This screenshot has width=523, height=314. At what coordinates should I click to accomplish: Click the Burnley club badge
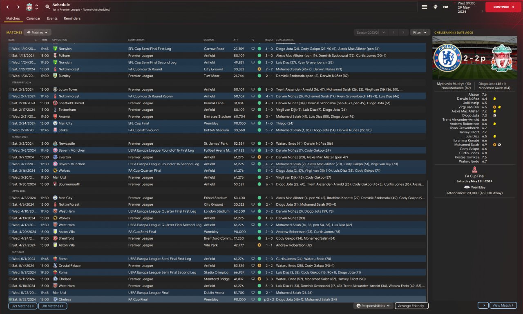click(x=55, y=76)
